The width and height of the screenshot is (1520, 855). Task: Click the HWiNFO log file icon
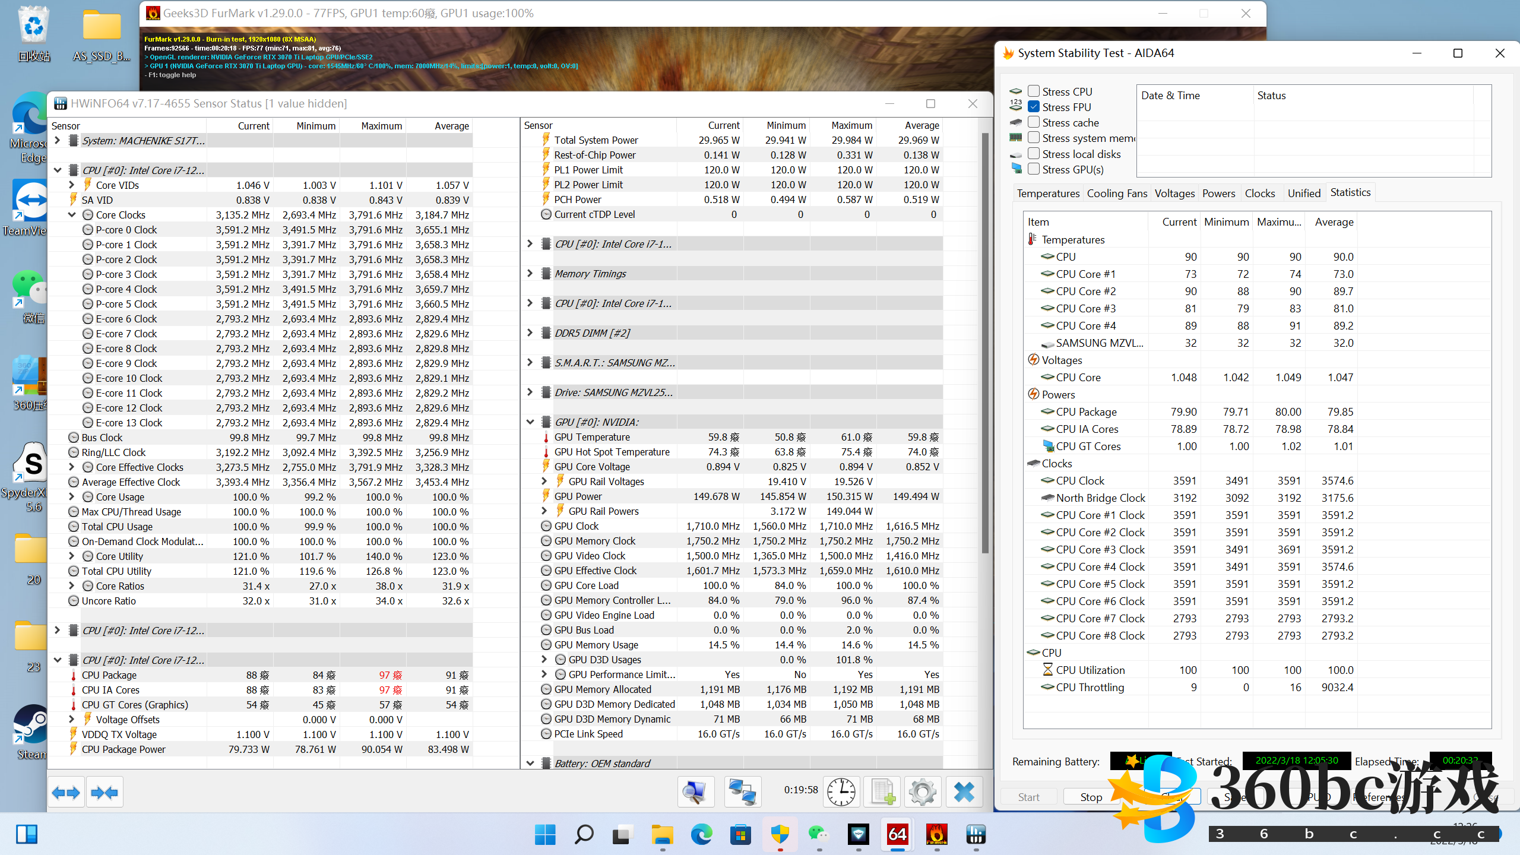pyautogui.click(x=882, y=792)
